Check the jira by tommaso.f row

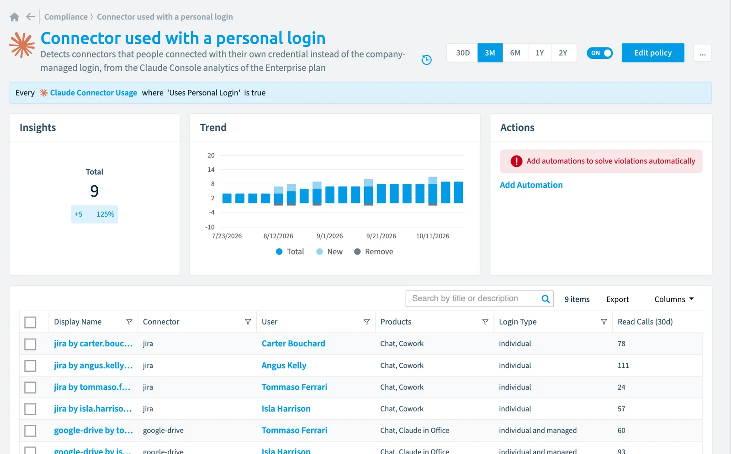coord(30,387)
